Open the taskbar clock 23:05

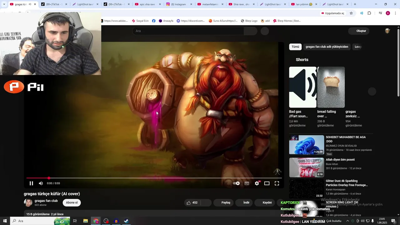pos(382,221)
